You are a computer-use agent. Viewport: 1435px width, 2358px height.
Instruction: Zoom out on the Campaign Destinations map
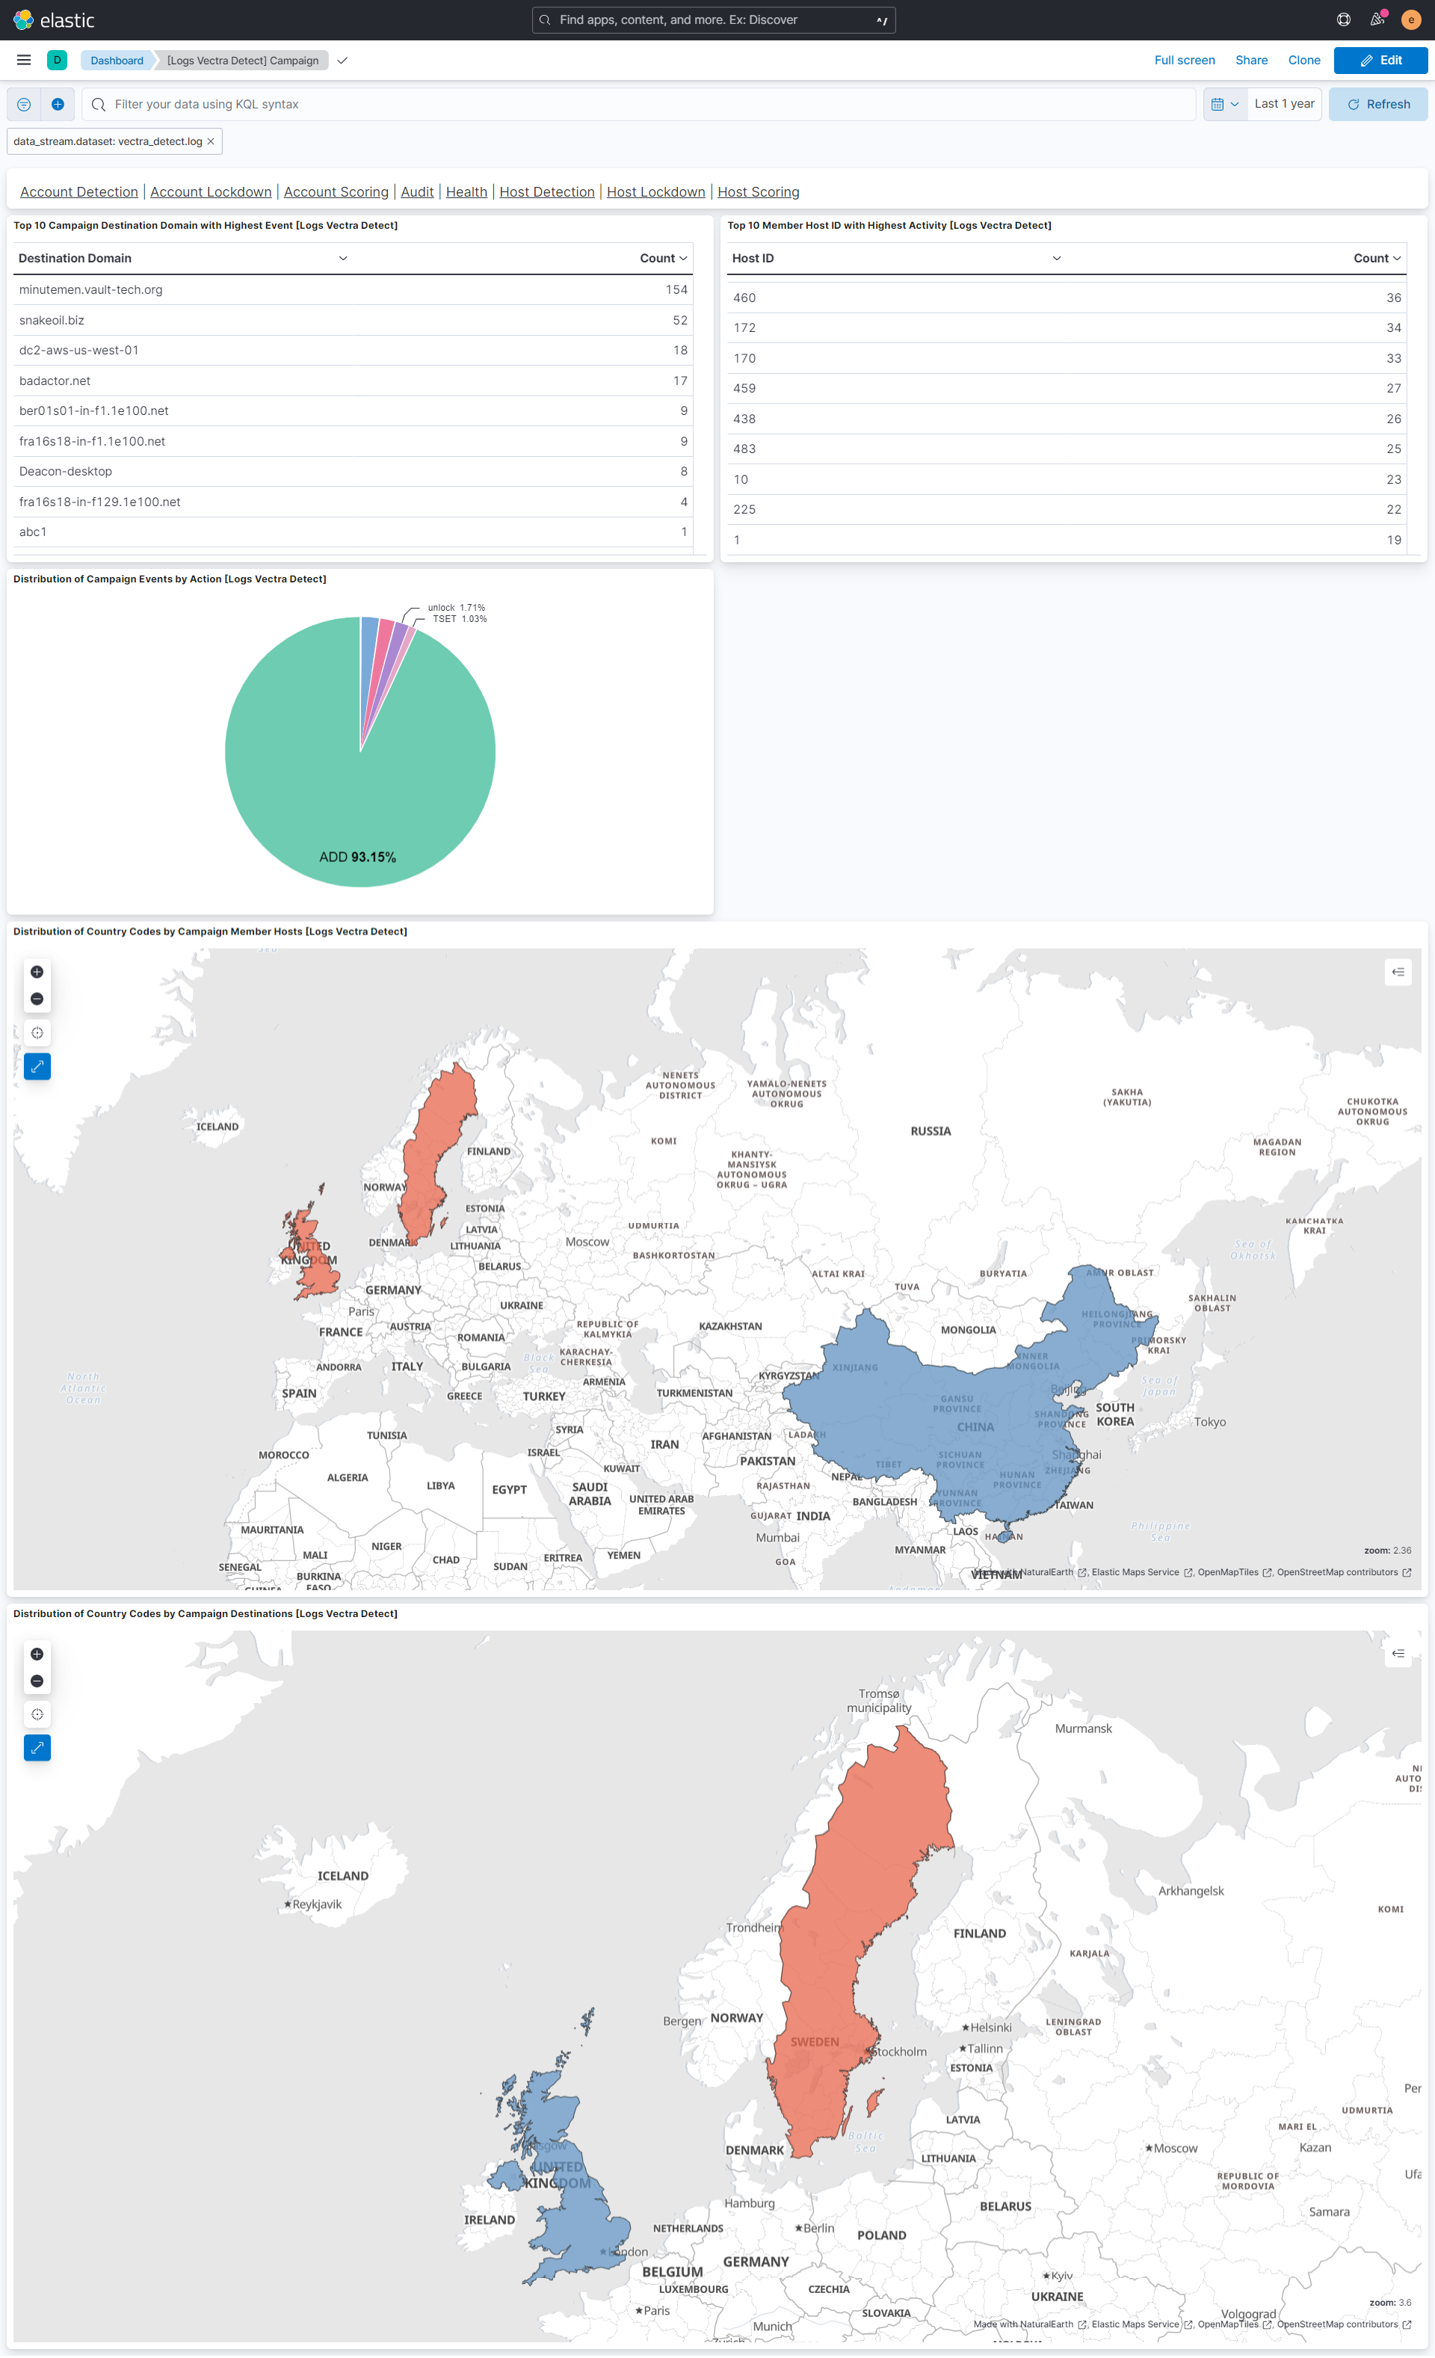pyautogui.click(x=37, y=1681)
